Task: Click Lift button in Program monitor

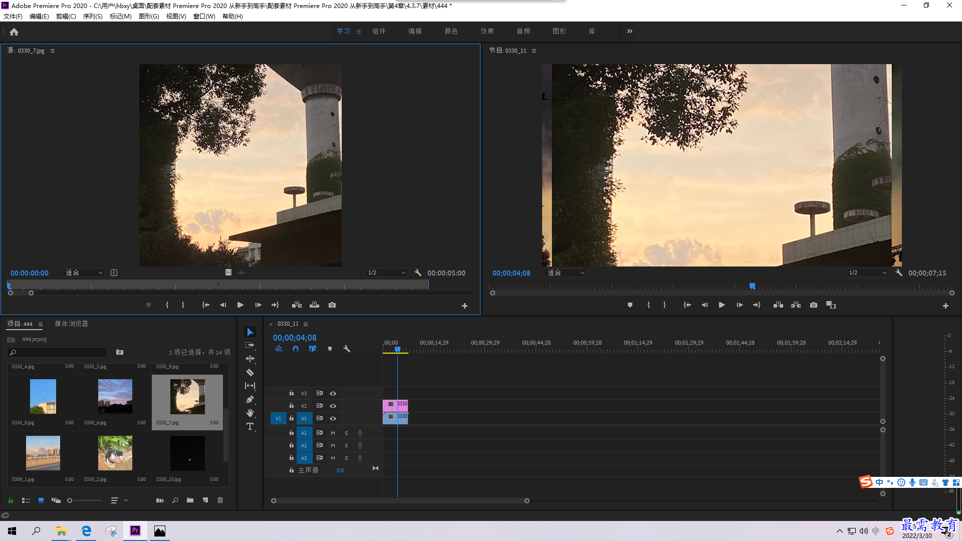Action: point(778,305)
